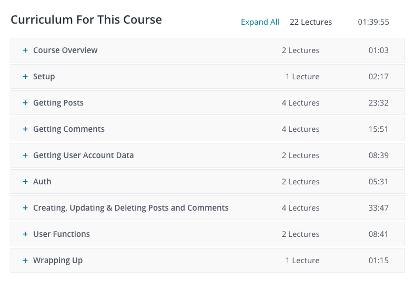Click the plus icon beside Wrapping Up
This screenshot has height=281, width=415.
[x=25, y=261]
